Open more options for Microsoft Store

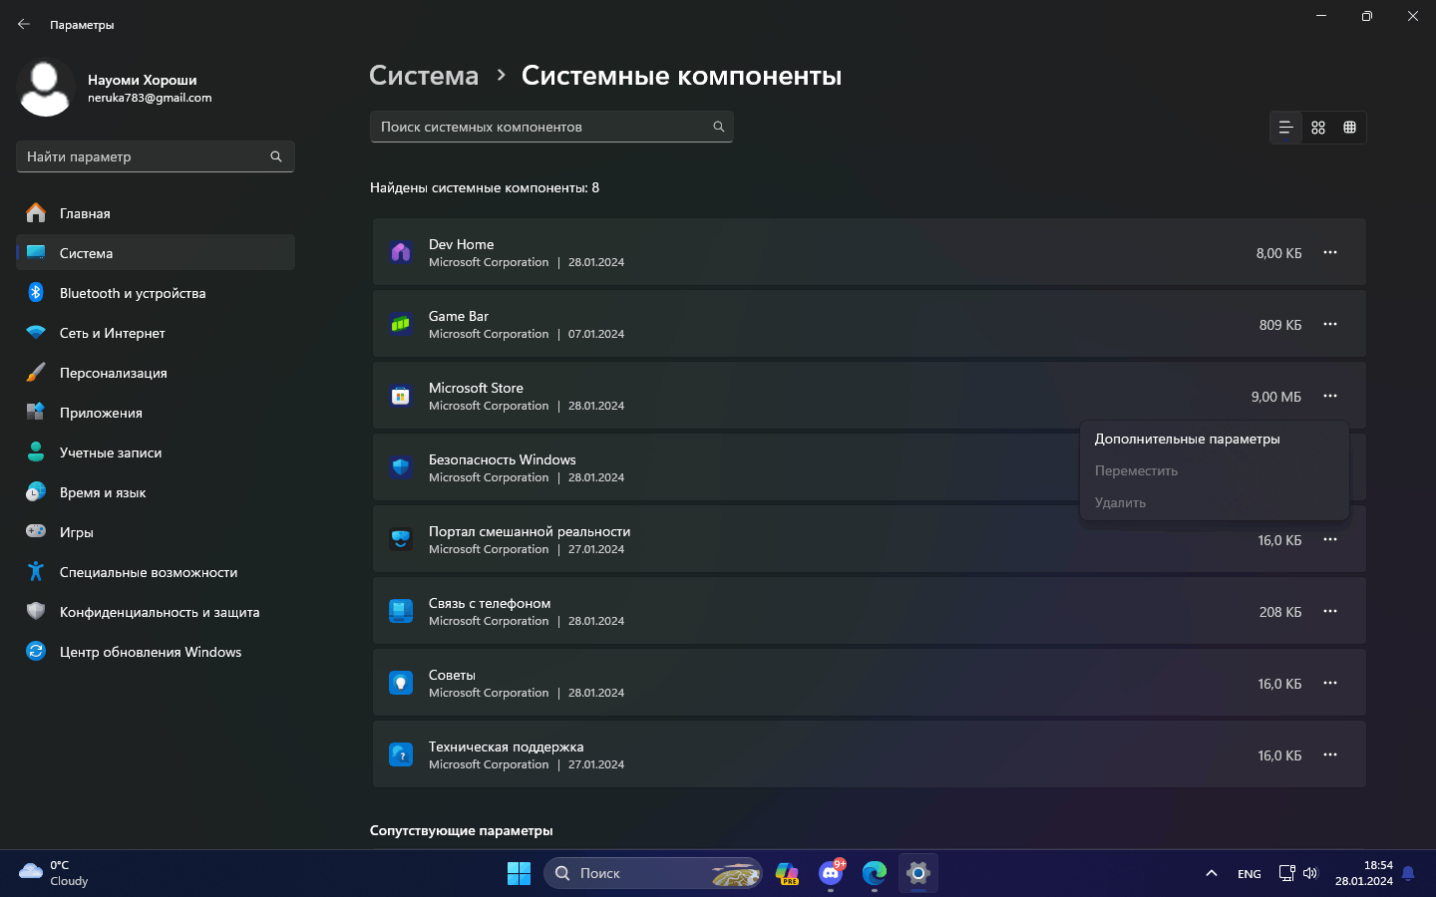click(x=1330, y=396)
